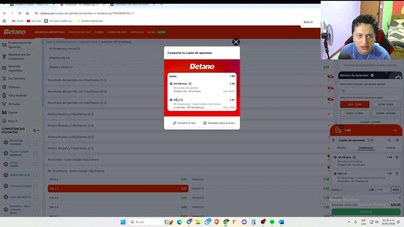The height and width of the screenshot is (227, 404).
Task: Switch to Simples bet tab
Action: [x=341, y=148]
